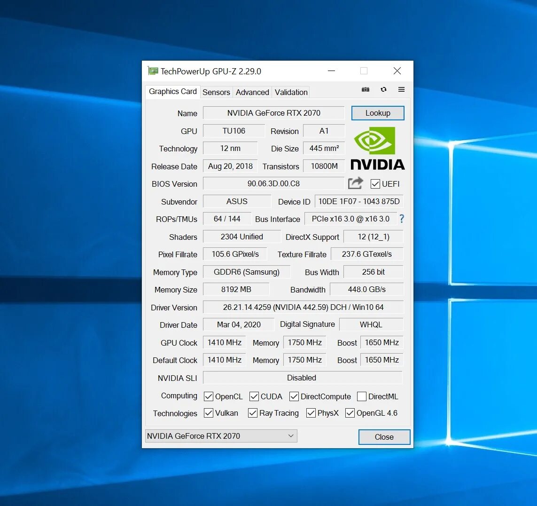Click Driver Version 26.21.14.4259 field
Viewport: 537px width, 506px height.
coord(303,307)
